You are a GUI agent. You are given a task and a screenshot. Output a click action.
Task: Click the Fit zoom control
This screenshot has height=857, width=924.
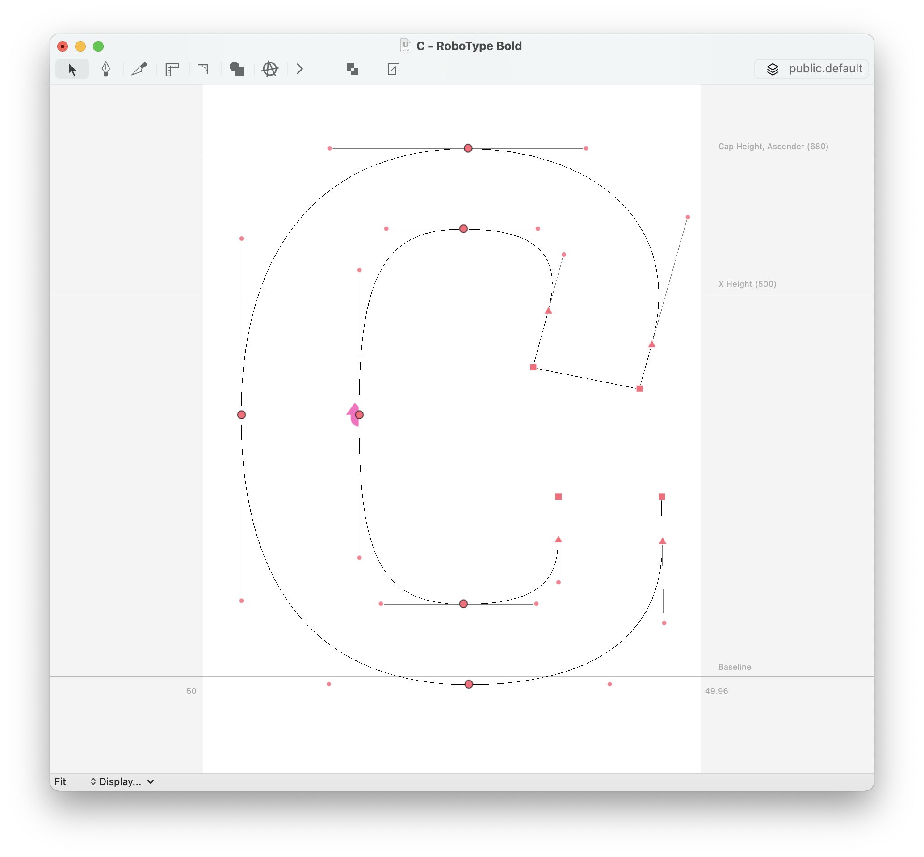tap(60, 781)
